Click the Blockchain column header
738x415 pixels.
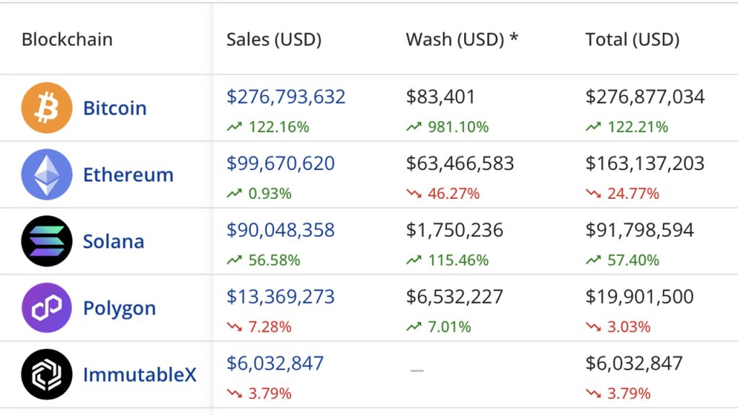click(67, 40)
